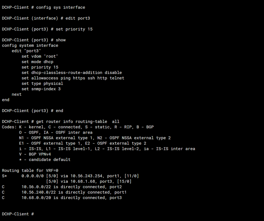Screen dimensions: 264x221
Task: Click the 10.68.0.0/20 connected route line
Action: [72, 198]
